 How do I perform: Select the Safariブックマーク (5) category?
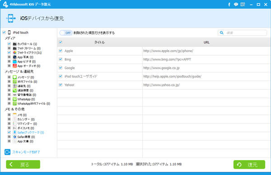(x=31, y=132)
